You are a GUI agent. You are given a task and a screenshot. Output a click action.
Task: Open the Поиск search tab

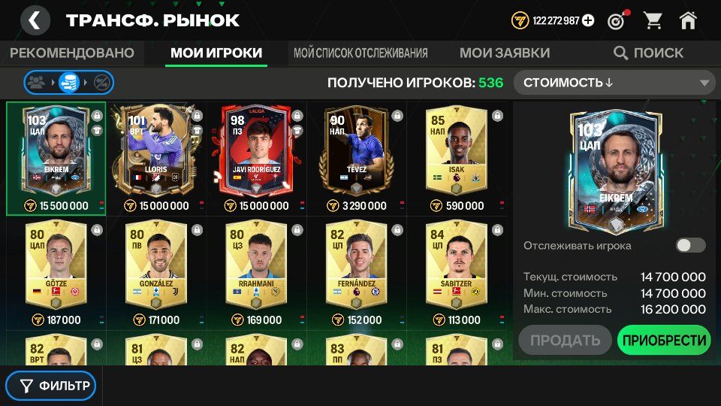pos(648,53)
